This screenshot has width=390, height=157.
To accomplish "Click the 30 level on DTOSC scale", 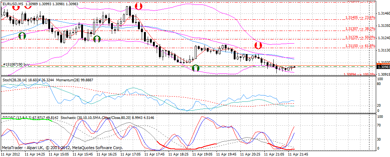I will coord(379,139).
